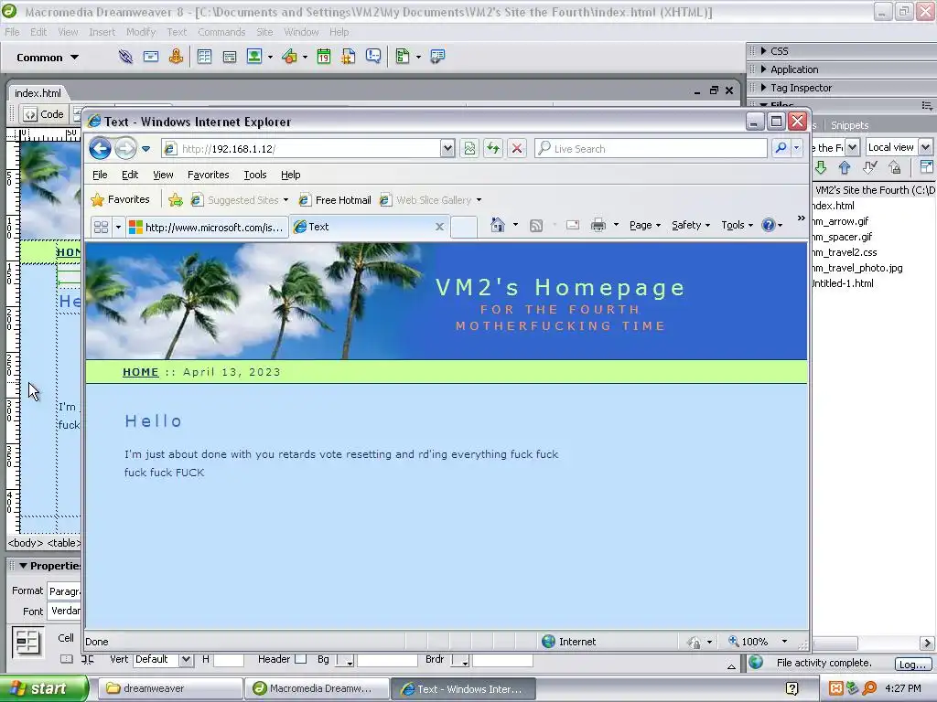Screen dimensions: 937x702
Task: Click the Live Search magnifier button
Action: 781,148
